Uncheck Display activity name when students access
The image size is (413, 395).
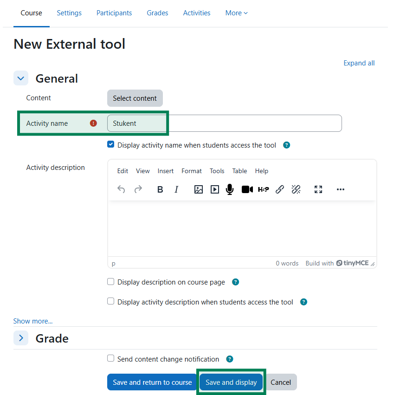(x=110, y=144)
